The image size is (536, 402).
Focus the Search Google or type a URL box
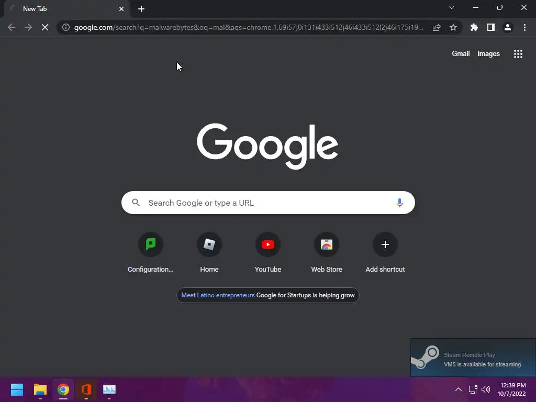(x=268, y=203)
